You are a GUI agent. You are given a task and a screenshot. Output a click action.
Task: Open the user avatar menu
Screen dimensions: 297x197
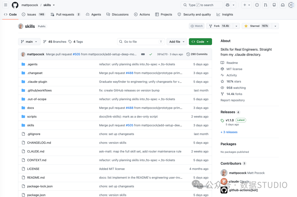pos(291,5)
